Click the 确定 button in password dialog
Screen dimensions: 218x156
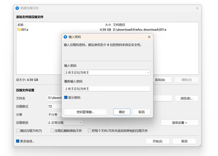click(x=122, y=112)
